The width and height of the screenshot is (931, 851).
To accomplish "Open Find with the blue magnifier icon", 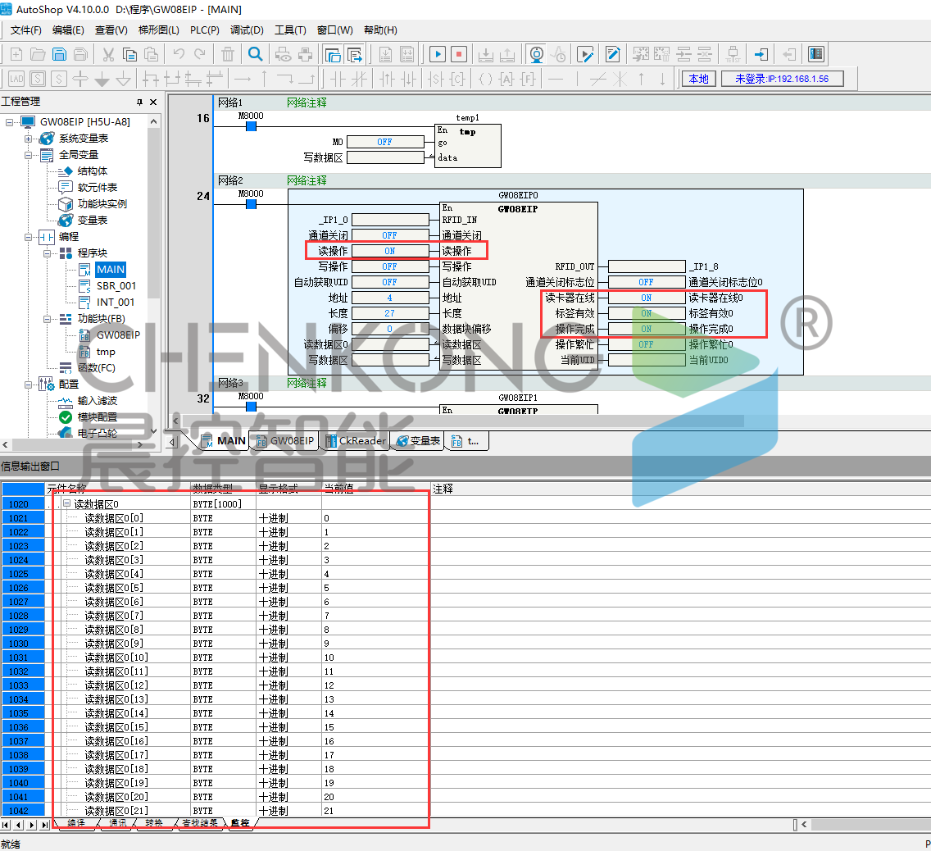I will pyautogui.click(x=256, y=55).
